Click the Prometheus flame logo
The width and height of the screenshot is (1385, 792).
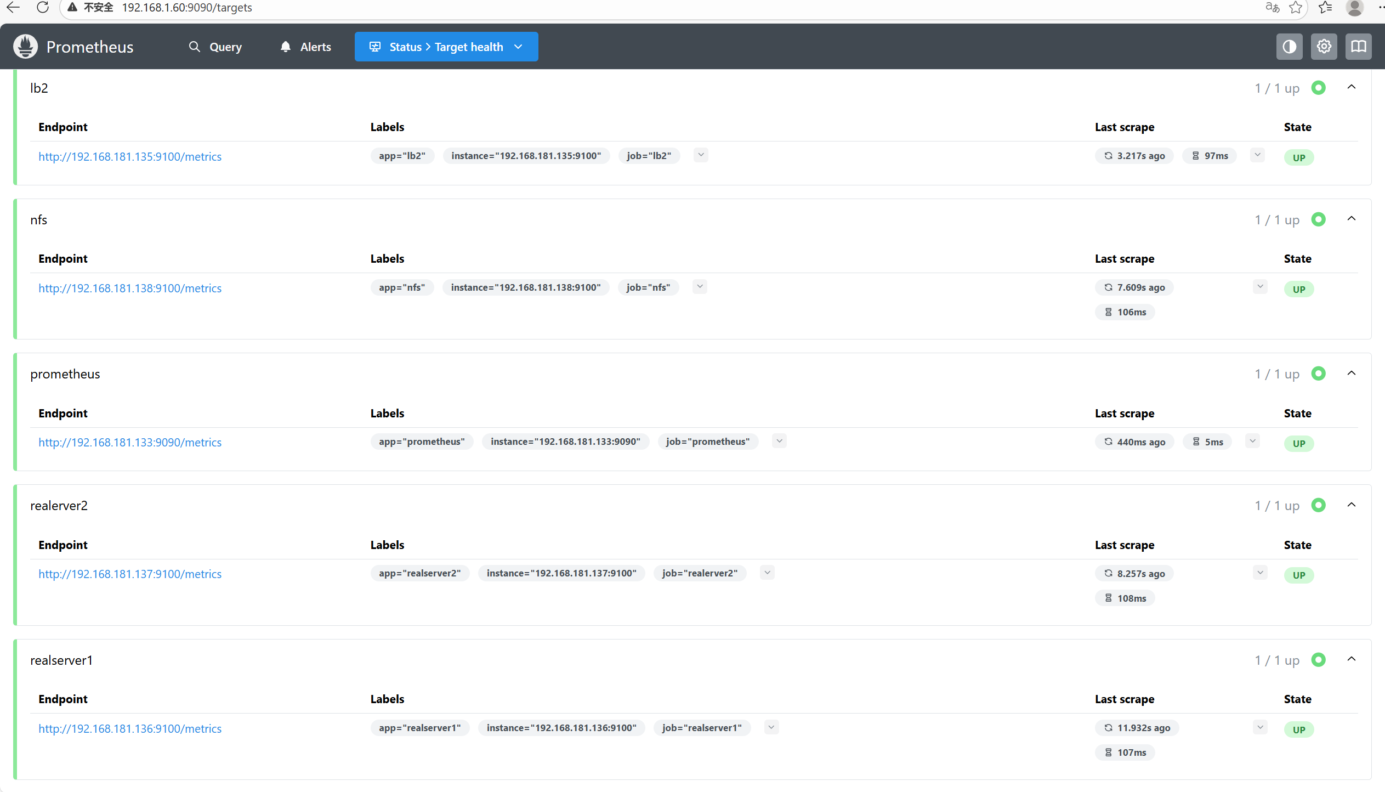[25, 47]
